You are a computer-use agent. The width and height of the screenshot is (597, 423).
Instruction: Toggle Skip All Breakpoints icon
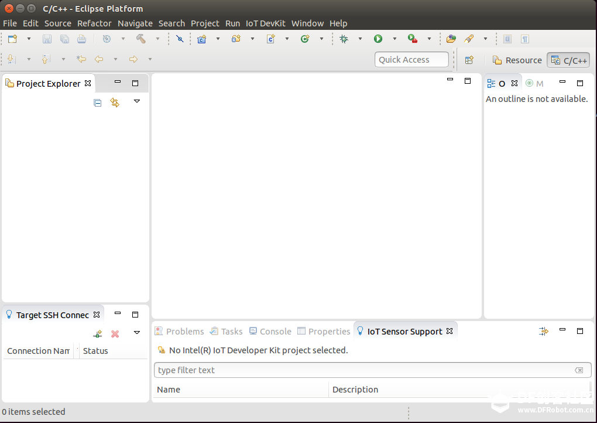(180, 39)
